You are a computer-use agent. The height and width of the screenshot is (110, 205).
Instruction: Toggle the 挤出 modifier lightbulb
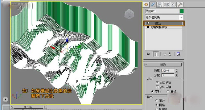pyautogui.click(x=148, y=23)
